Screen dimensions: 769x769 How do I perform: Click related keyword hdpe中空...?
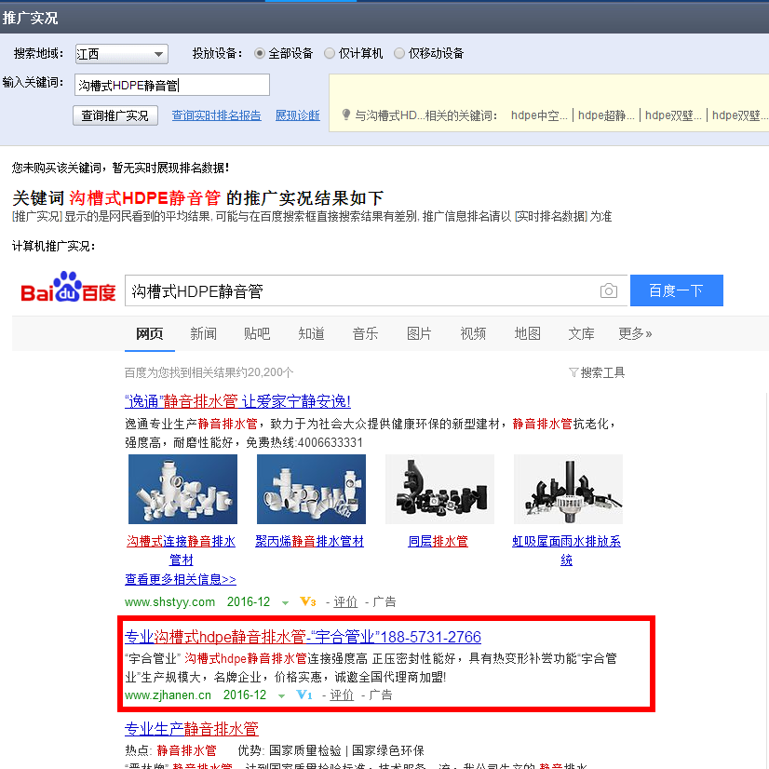539,115
